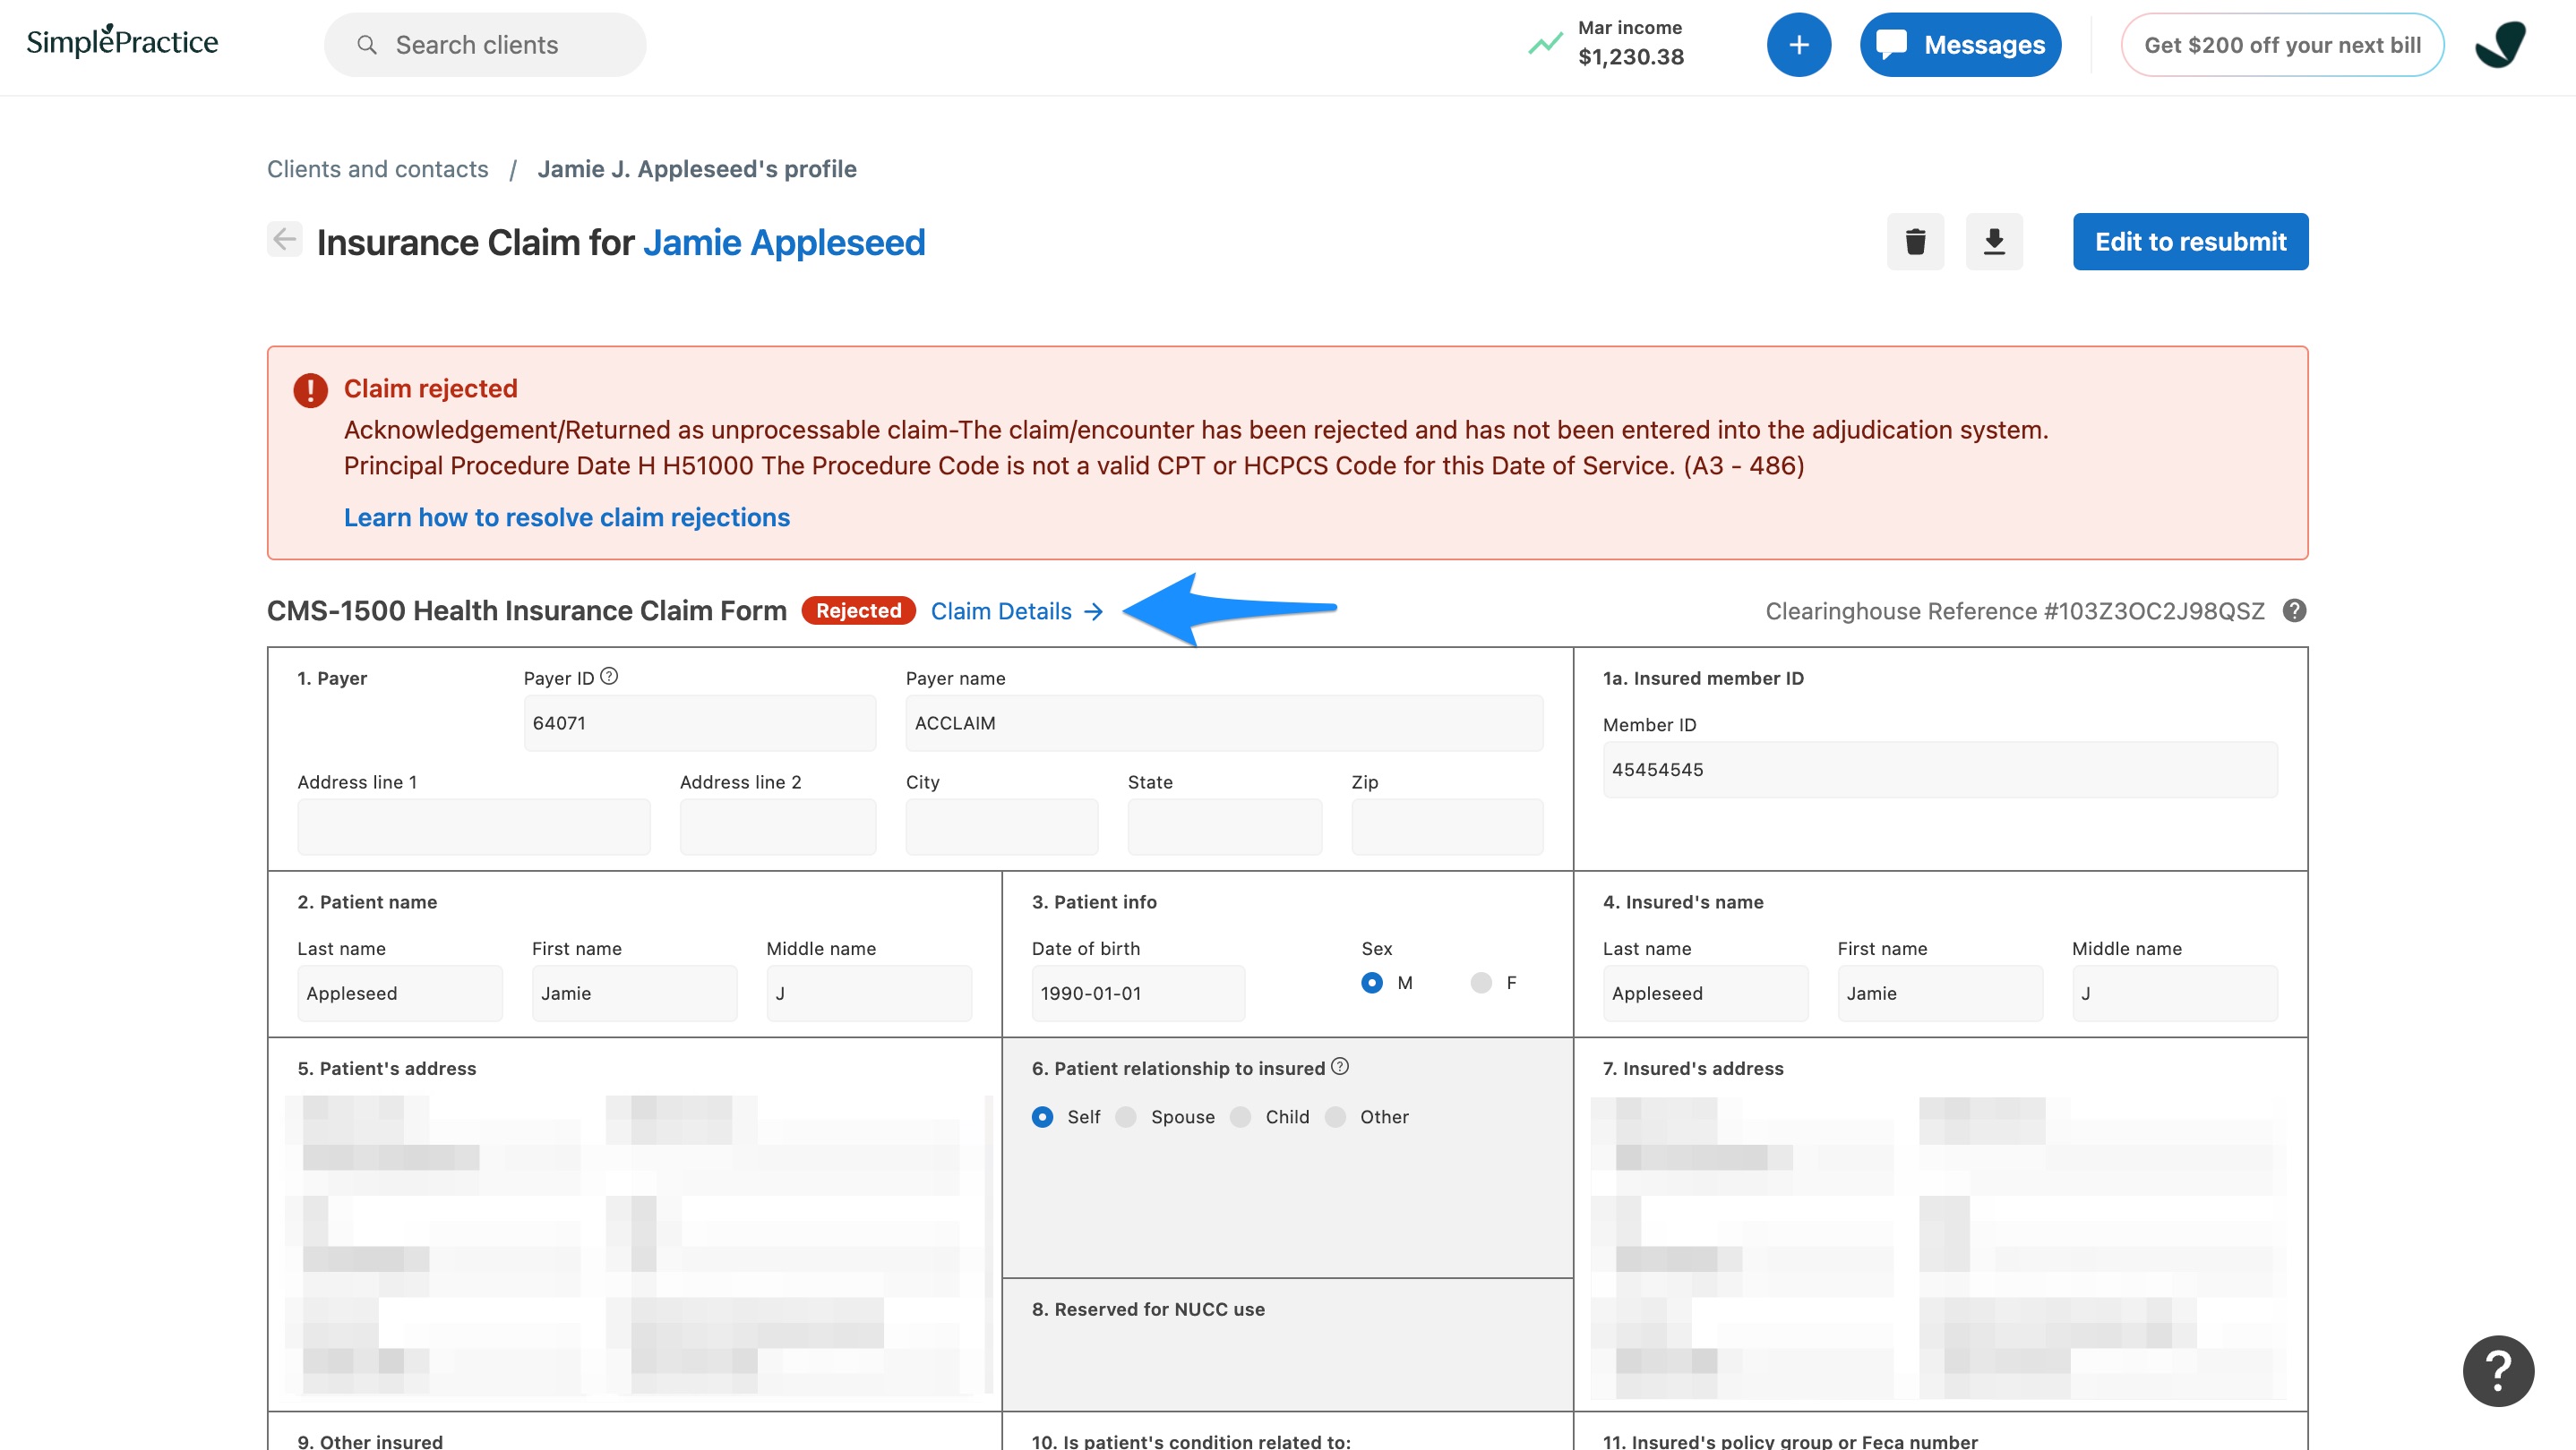This screenshot has height=1450, width=2576.
Task: Click insured's Middle name field
Action: click(2175, 994)
